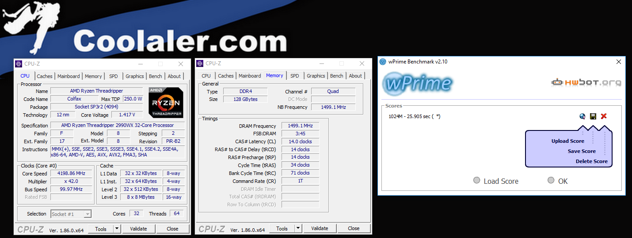Click the Core Speed value 4198.86 MHz

pos(71,173)
